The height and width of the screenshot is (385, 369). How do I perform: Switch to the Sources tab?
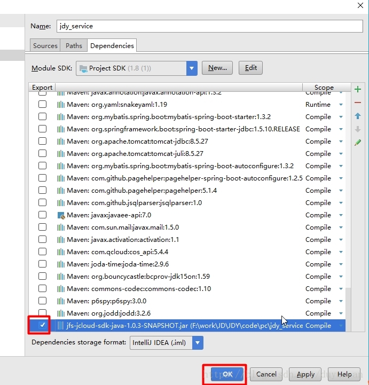coord(45,46)
